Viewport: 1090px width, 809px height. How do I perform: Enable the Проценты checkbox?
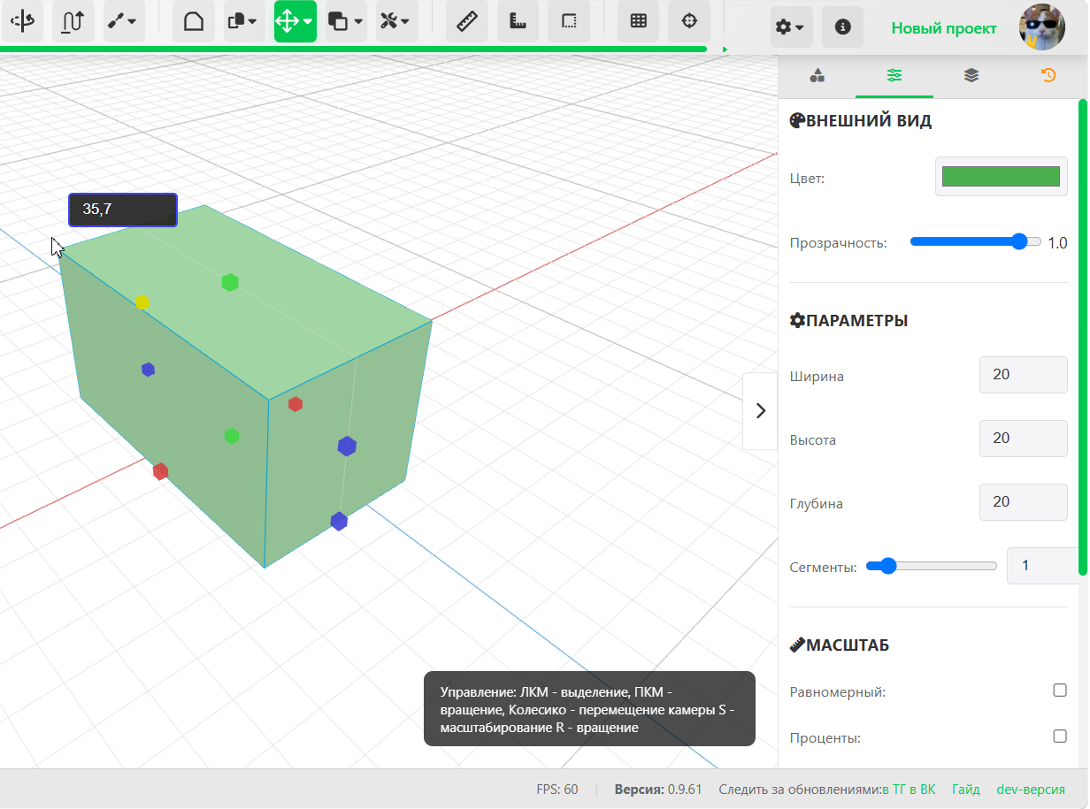point(1060,736)
